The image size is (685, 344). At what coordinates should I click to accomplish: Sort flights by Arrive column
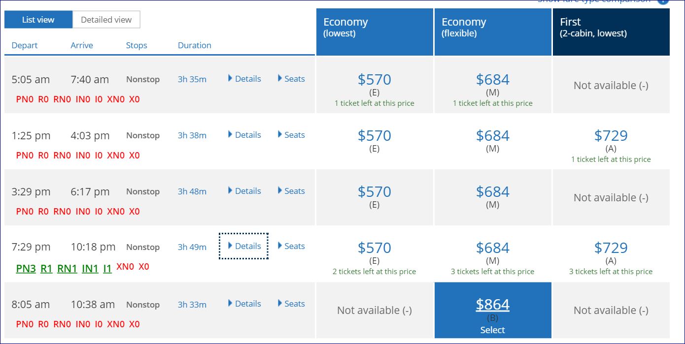tap(82, 45)
